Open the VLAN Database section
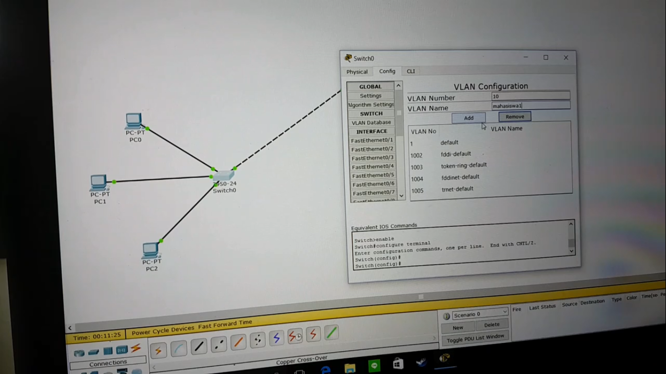This screenshot has height=374, width=666. (372, 123)
